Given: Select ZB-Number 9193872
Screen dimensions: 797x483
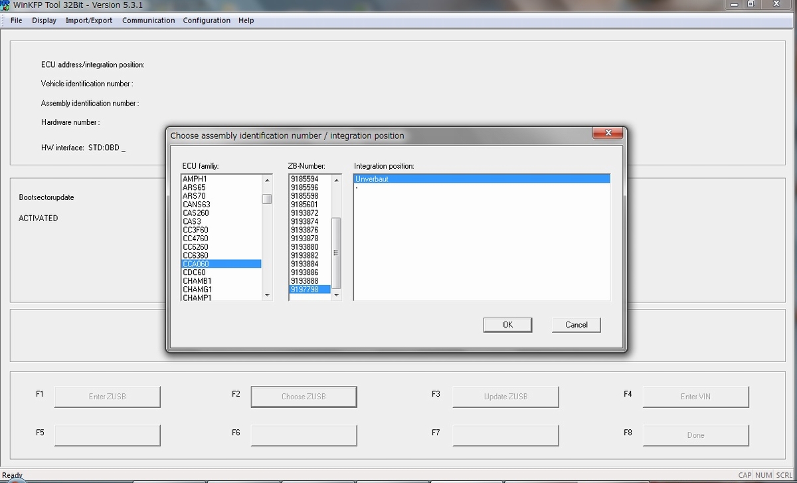Looking at the screenshot, I should (310, 213).
